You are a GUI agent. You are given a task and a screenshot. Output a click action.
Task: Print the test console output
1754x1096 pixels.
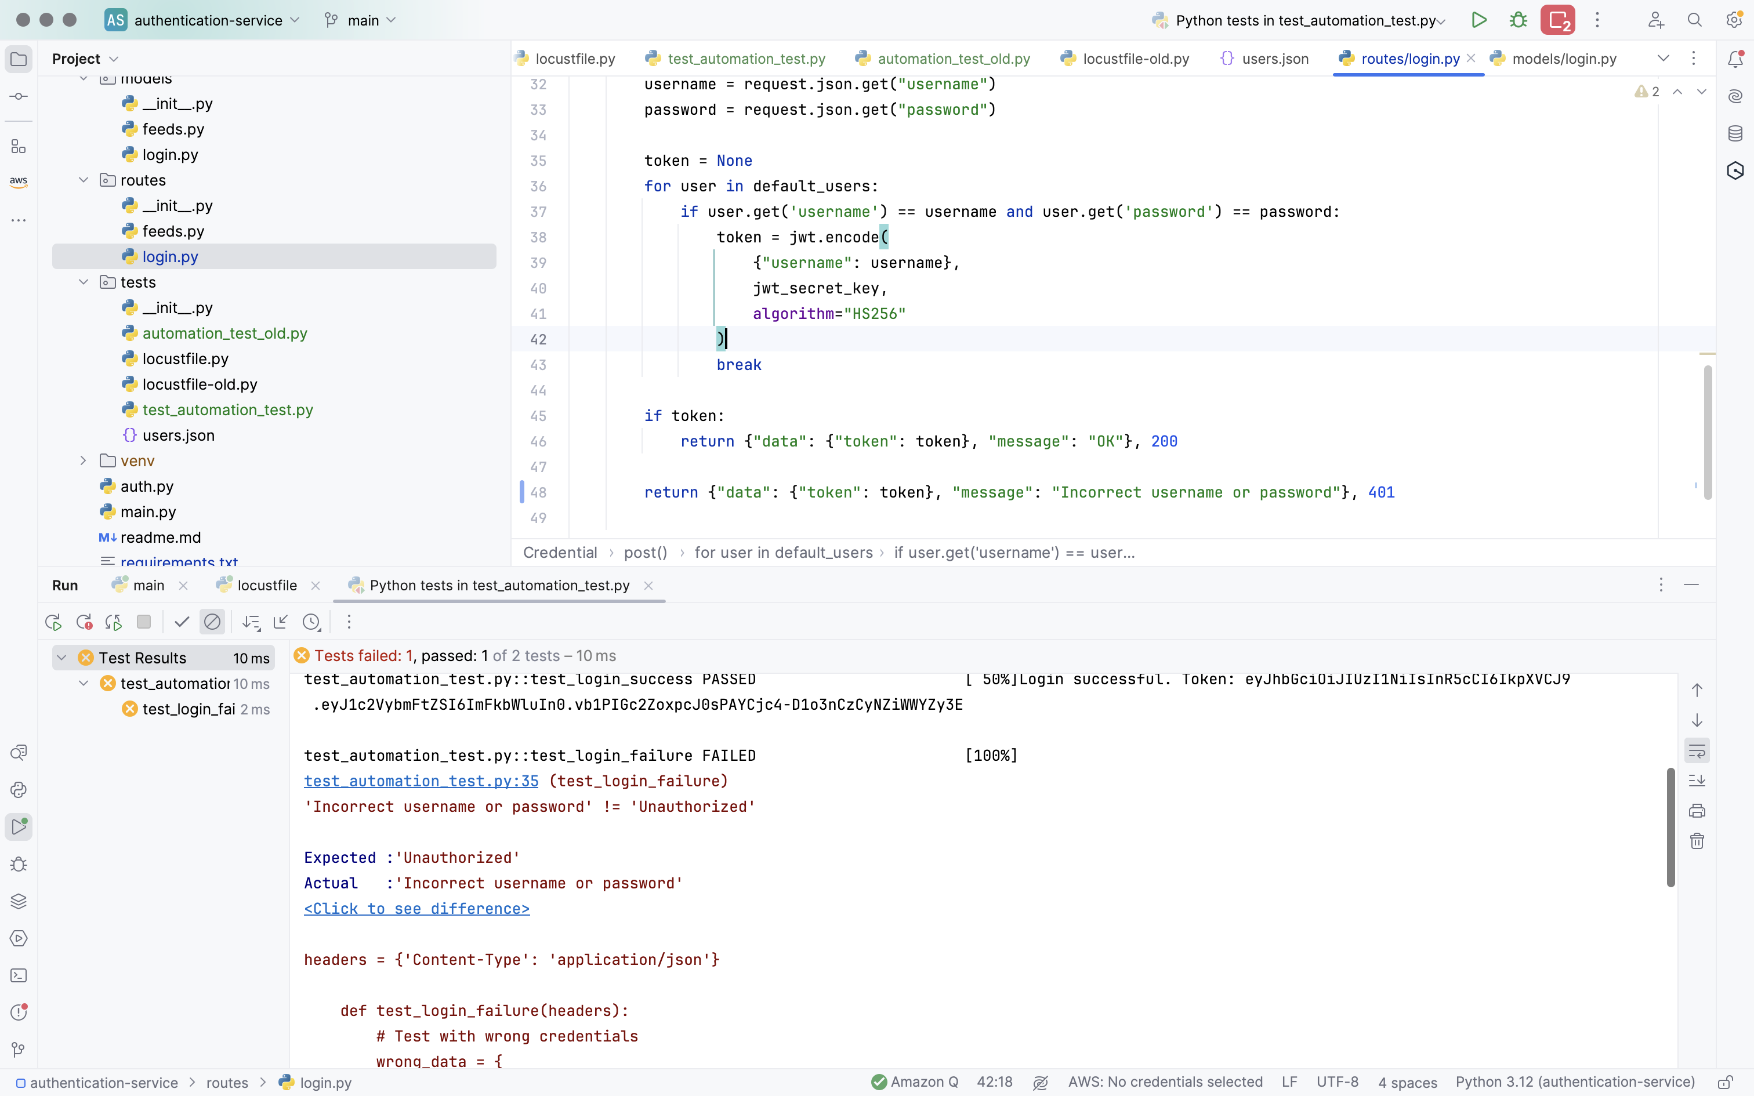coord(1697,811)
